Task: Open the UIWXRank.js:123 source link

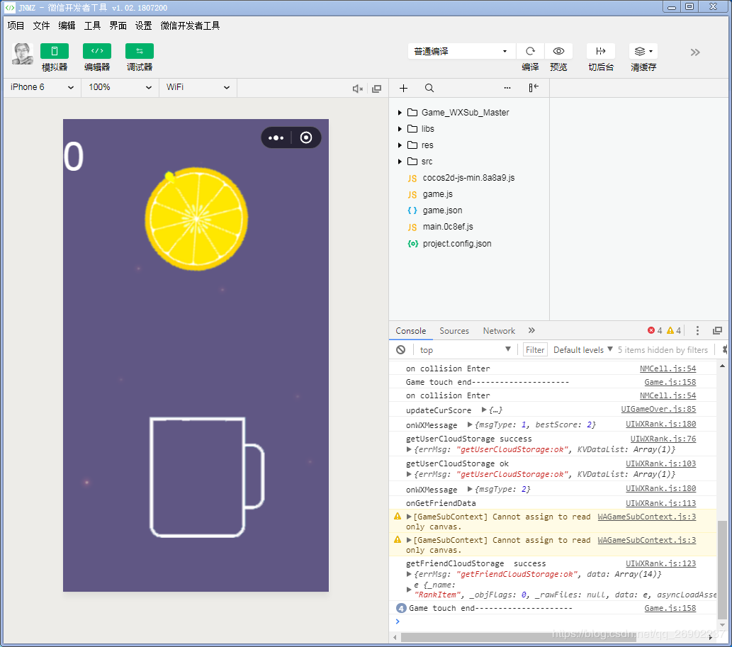Action: point(660,563)
